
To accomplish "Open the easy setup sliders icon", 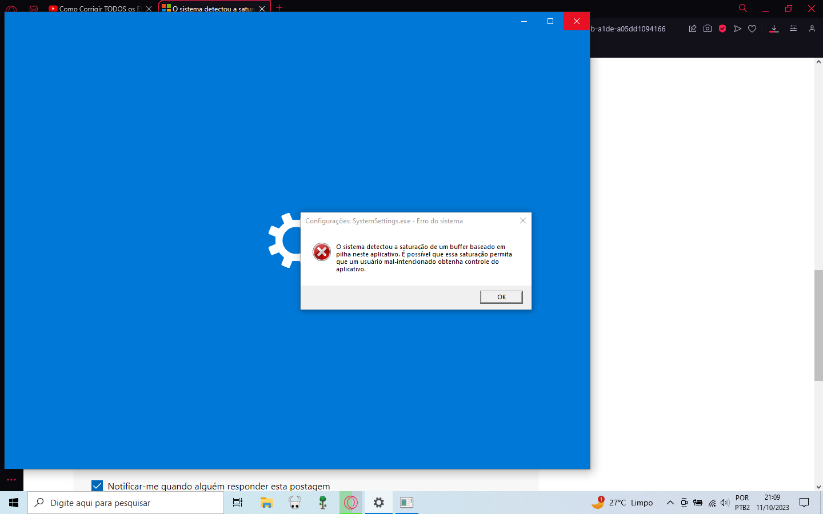I will (793, 29).
